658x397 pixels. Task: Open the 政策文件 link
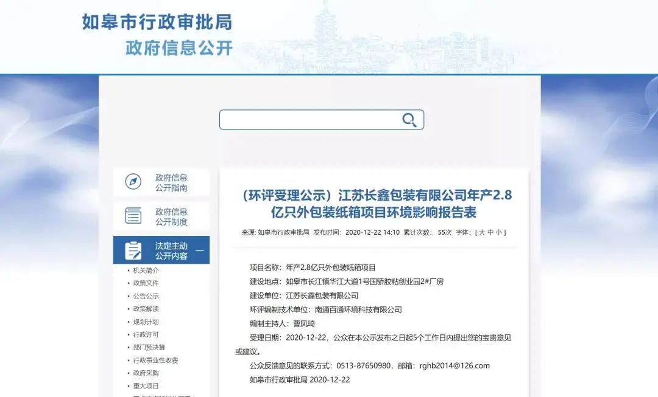coord(146,283)
